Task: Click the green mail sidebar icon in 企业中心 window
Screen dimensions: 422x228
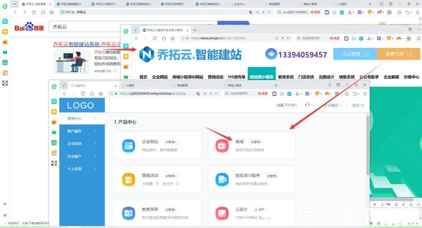Action: pos(54,132)
